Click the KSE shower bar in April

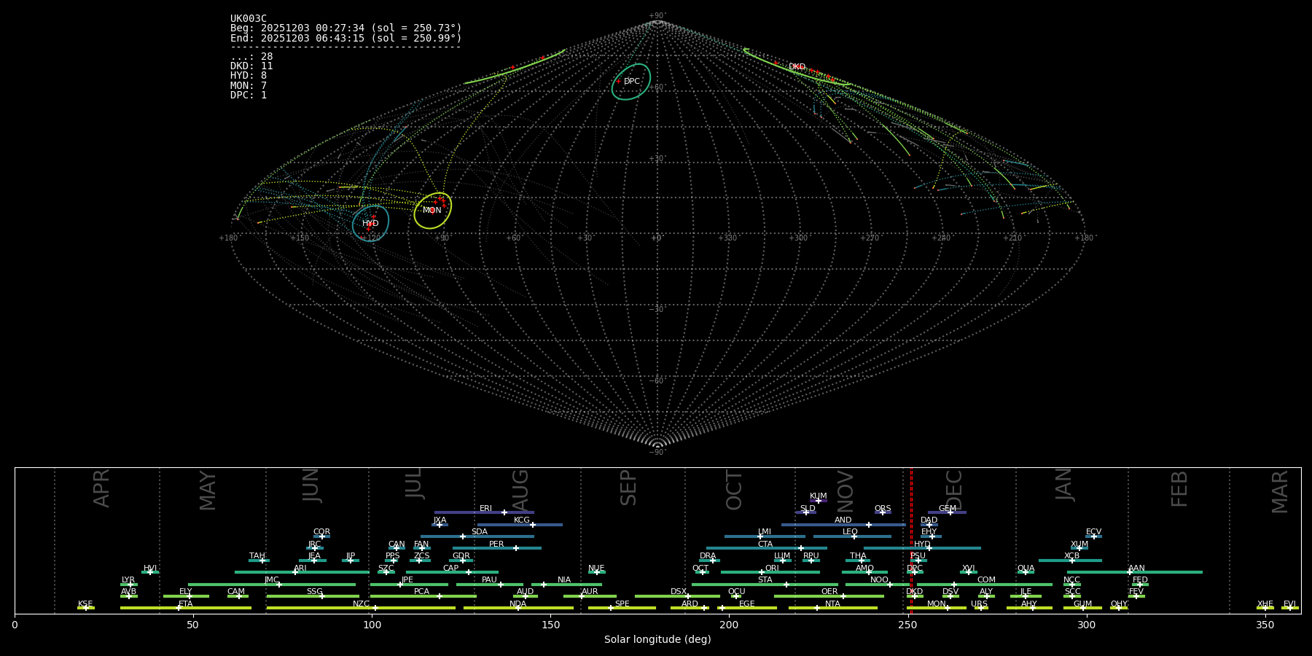point(85,608)
